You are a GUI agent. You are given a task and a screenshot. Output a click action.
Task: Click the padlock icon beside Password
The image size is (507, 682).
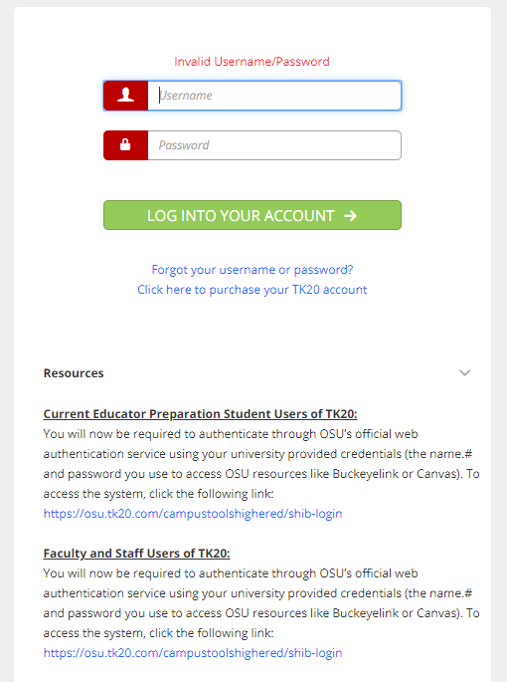125,144
